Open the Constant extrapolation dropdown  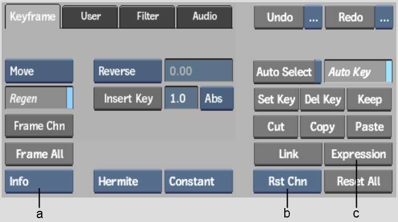coord(199,181)
